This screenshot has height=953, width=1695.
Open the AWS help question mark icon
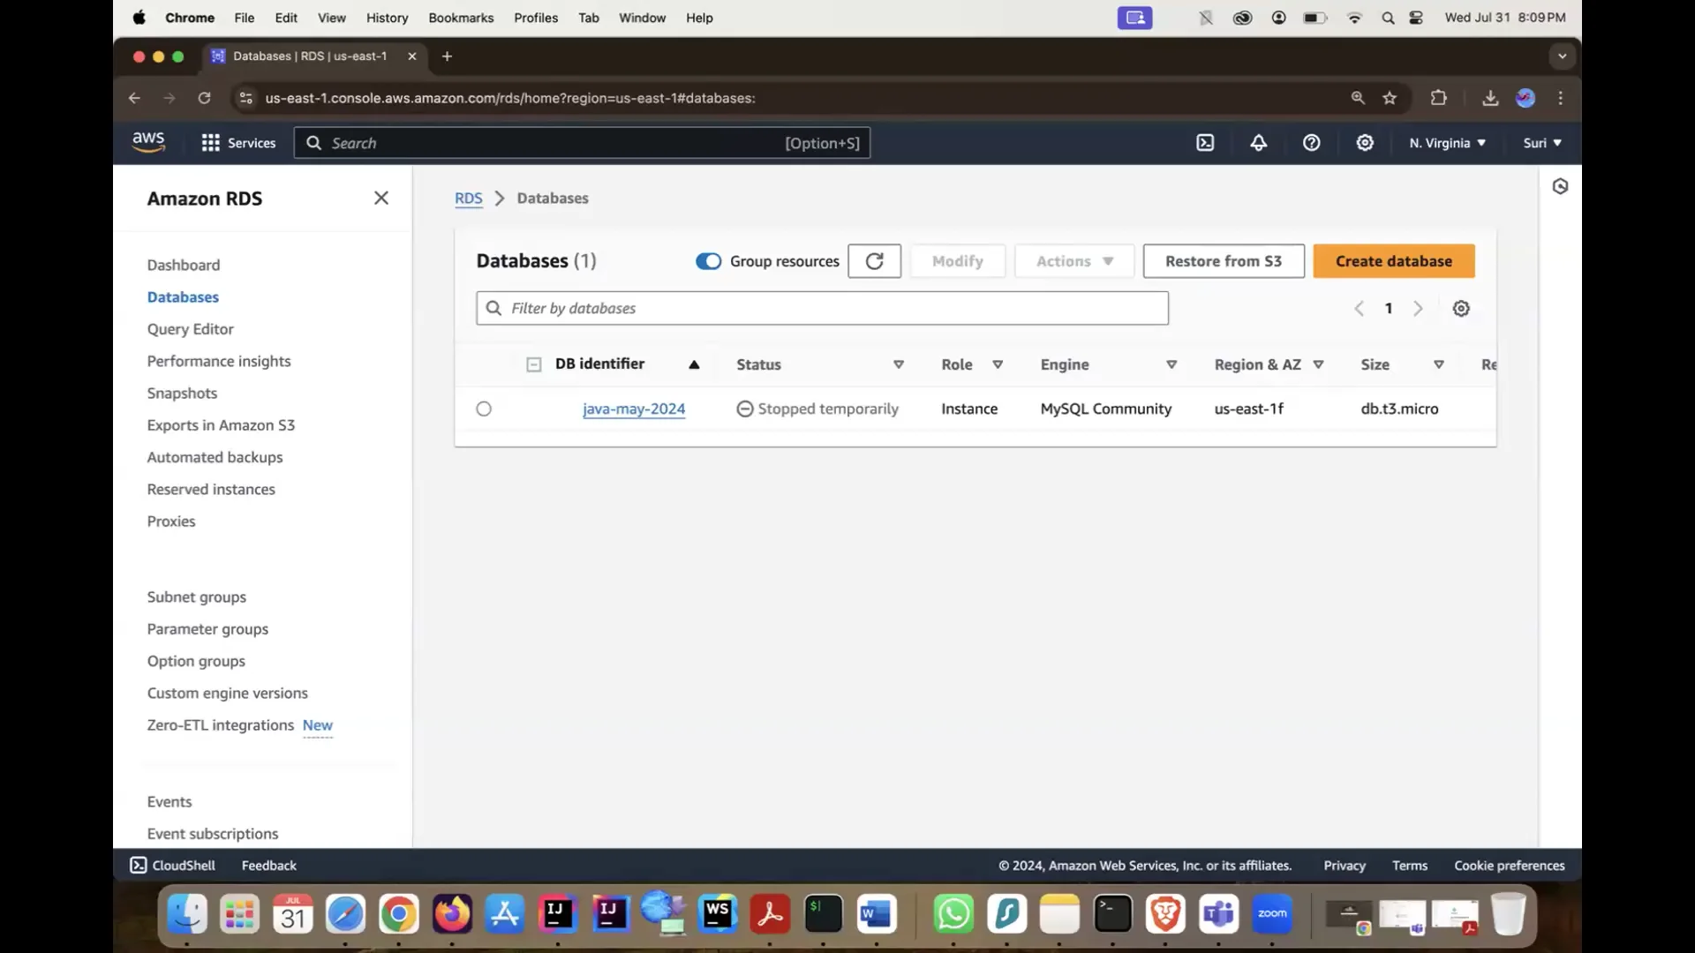click(1311, 142)
